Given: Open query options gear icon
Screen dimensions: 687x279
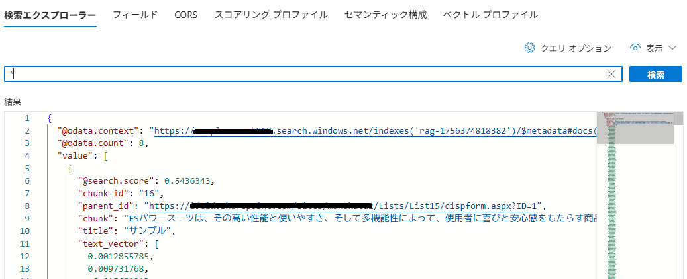Looking at the screenshot, I should pyautogui.click(x=530, y=48).
